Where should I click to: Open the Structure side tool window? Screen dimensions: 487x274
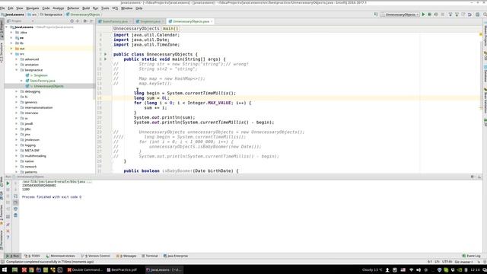2,53
